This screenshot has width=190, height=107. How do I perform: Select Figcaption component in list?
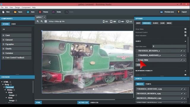click(17, 44)
